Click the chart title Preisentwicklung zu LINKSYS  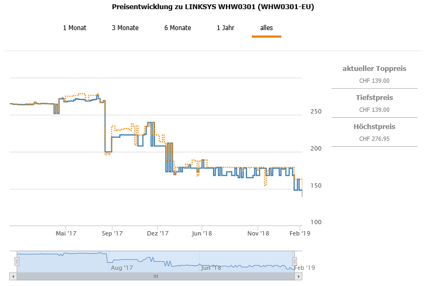213,7
